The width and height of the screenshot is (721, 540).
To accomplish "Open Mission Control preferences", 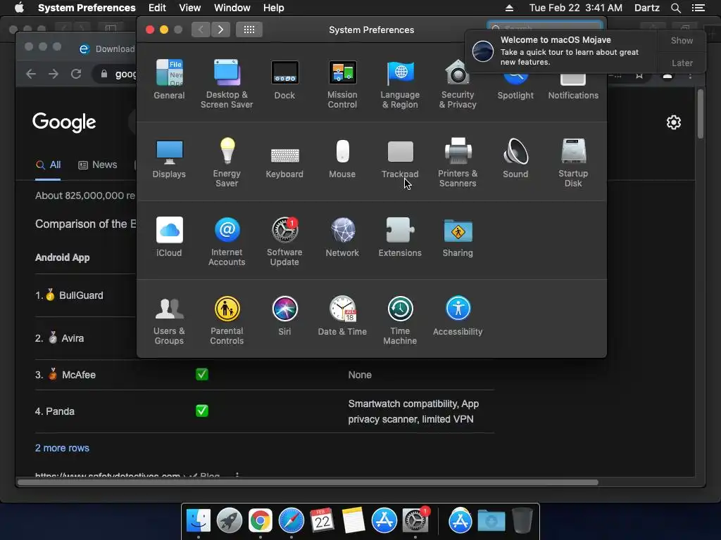I will click(342, 84).
